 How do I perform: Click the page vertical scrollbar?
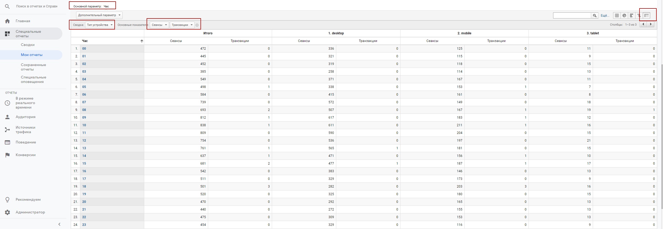(x=662, y=136)
